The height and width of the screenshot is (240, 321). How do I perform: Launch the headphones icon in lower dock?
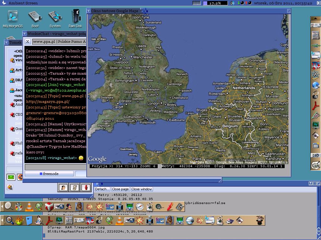(99, 221)
